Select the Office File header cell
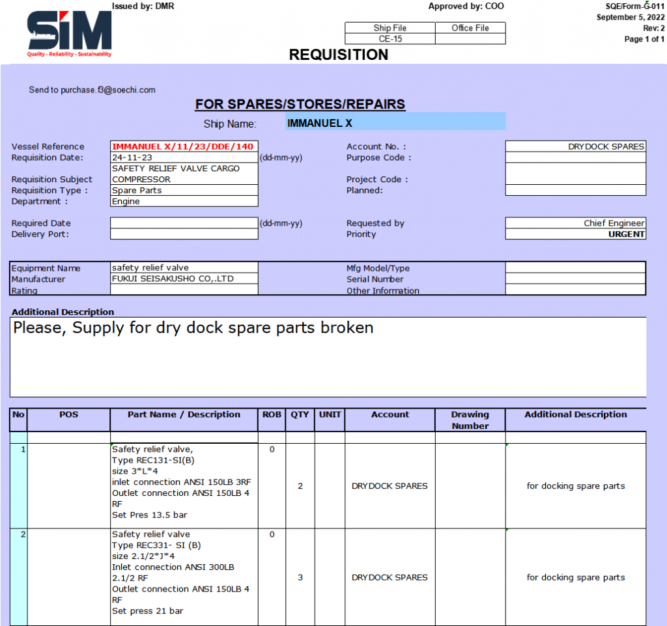 [x=470, y=28]
